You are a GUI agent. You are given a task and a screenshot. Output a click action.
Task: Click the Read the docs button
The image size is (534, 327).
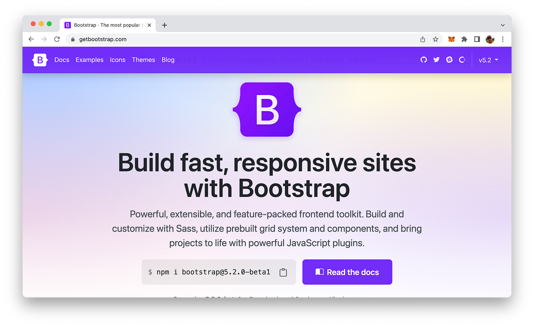pos(347,272)
